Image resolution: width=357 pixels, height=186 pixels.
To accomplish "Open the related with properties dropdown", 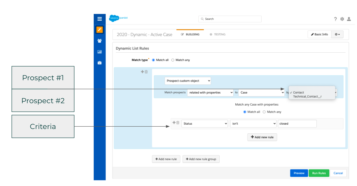I will tap(210, 92).
